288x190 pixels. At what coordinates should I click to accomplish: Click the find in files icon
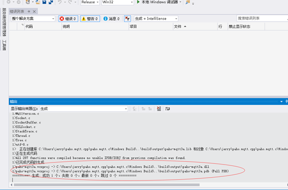click(x=188, y=2)
